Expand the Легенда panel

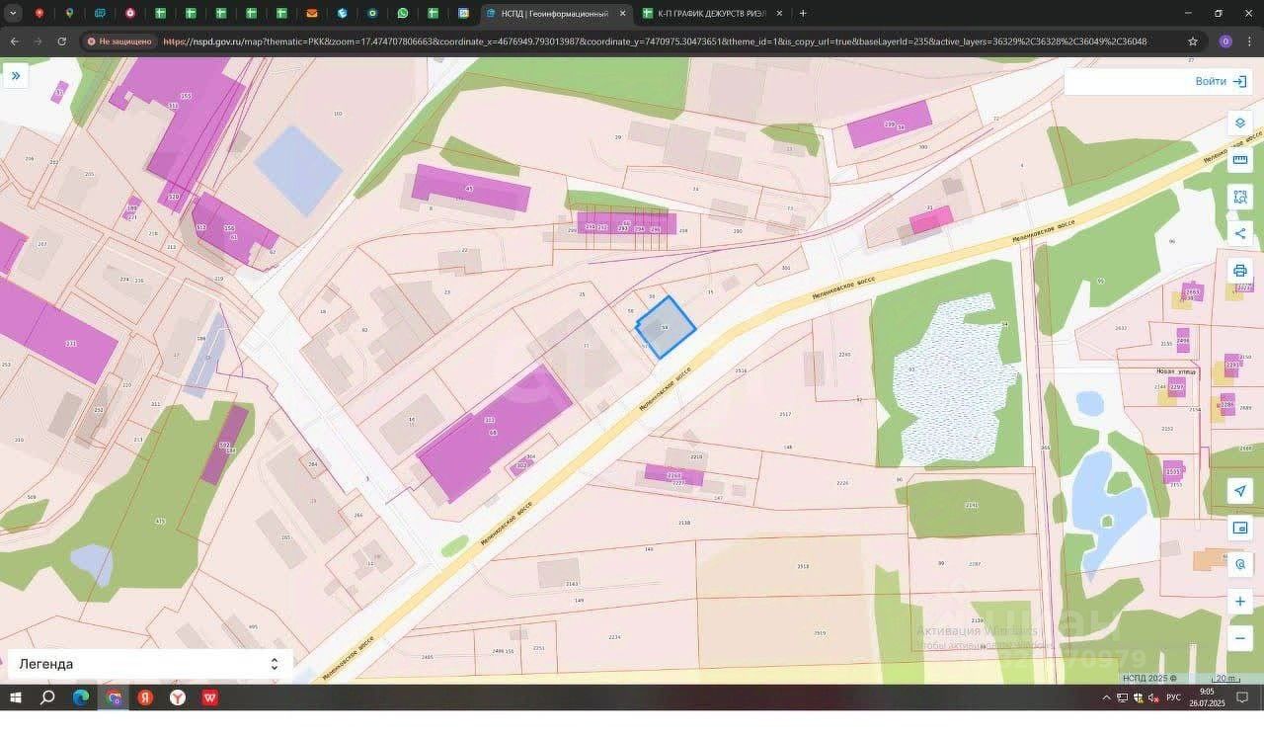(x=274, y=664)
